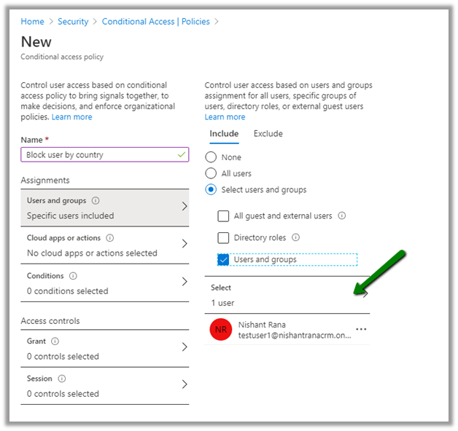Switch to the Exclude tab
Image resolution: width=458 pixels, height=431 pixels.
(268, 134)
